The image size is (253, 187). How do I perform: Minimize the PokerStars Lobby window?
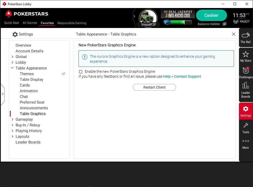click(223, 4)
